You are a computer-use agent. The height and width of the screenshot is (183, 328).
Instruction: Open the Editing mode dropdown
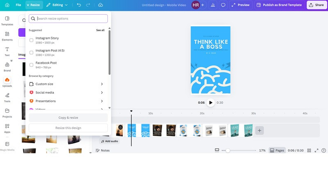(x=57, y=5)
